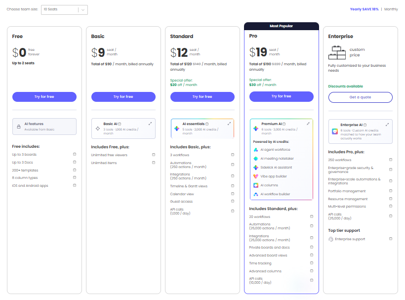Click info icon for Enterprise support
This screenshot has height=300, width=405.
click(x=391, y=239)
